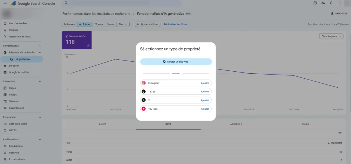
Task: Click the Google Search Console logo
Action: pos(33,4)
